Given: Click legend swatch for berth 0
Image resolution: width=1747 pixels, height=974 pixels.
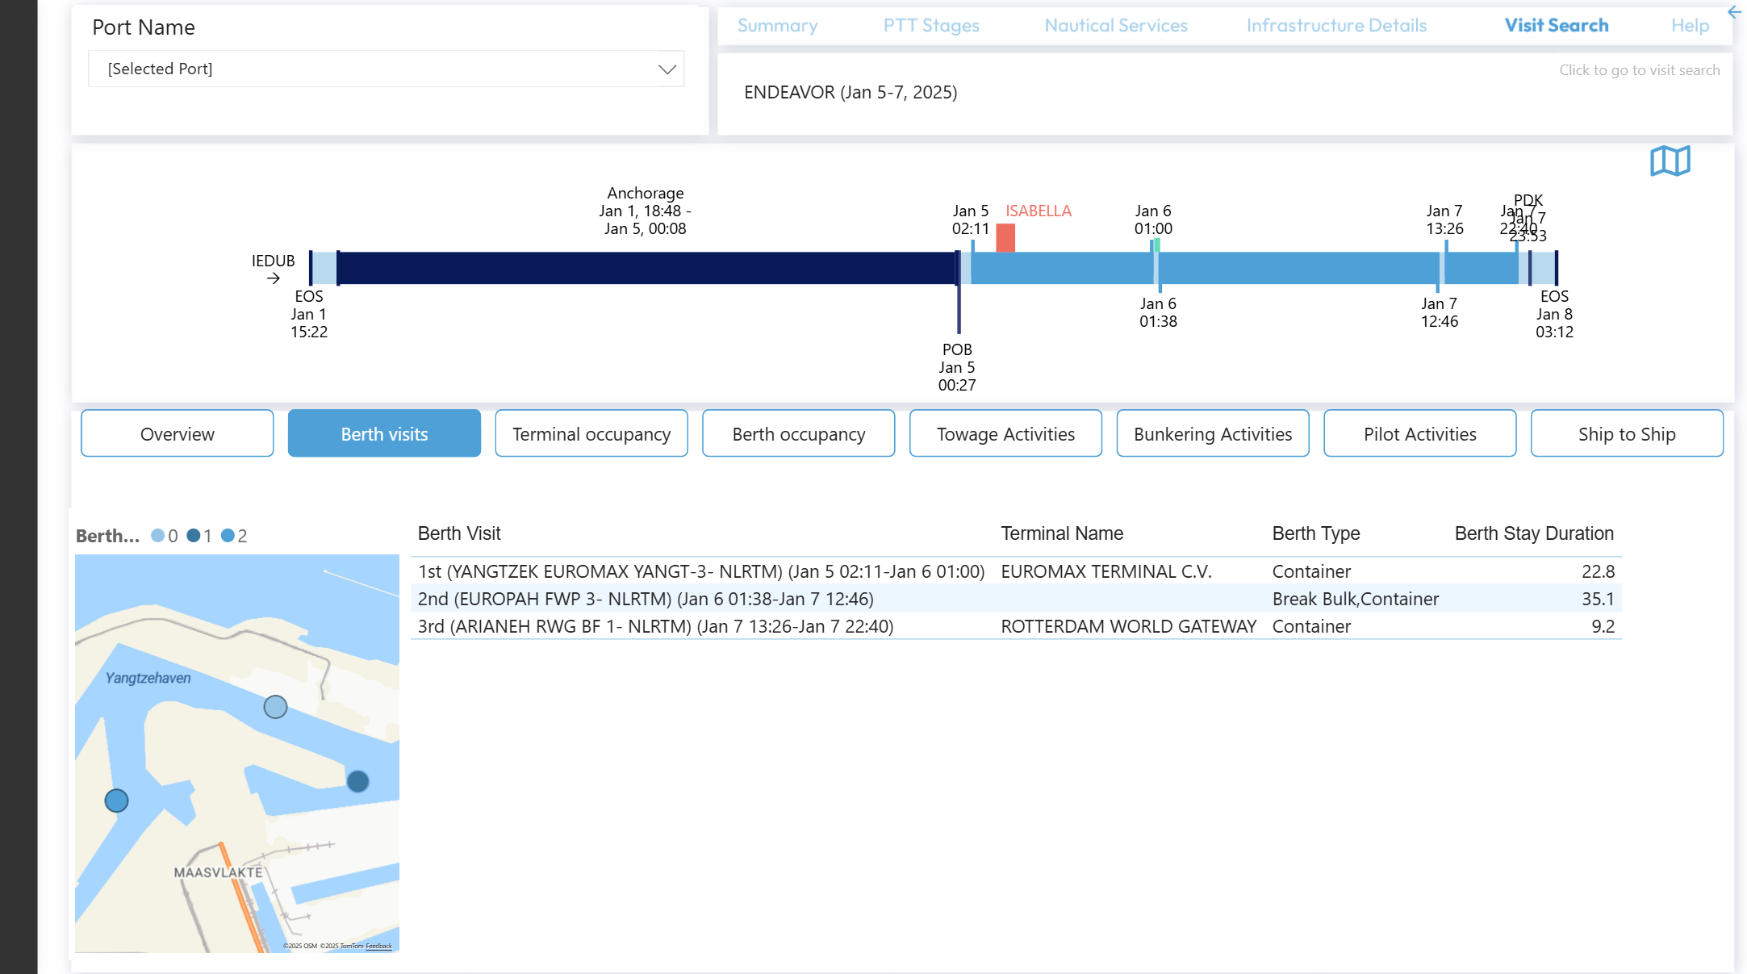Looking at the screenshot, I should click(x=158, y=536).
